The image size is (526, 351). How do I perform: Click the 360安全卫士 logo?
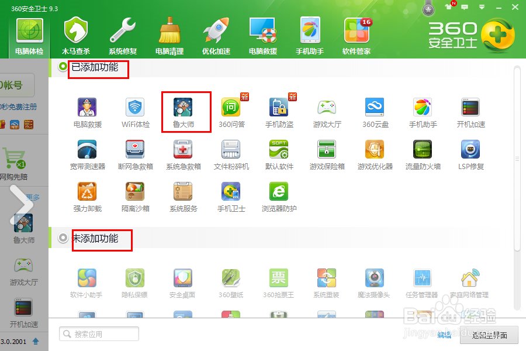[x=472, y=35]
